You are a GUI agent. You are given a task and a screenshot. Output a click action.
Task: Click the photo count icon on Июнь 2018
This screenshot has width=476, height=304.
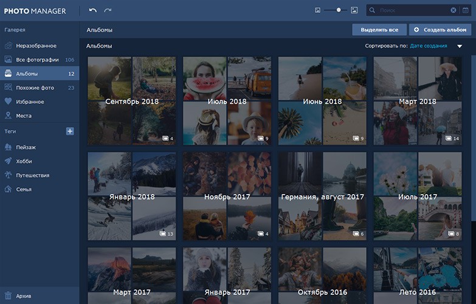tap(356, 139)
